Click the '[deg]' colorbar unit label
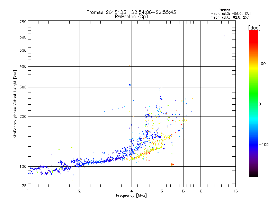Screen dimensions: 277x208 254,28
